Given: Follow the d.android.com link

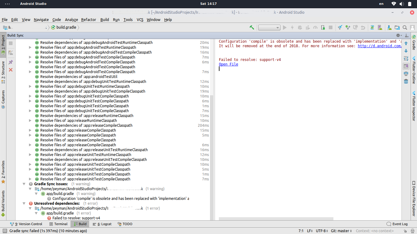Looking at the screenshot, I should point(379,46).
